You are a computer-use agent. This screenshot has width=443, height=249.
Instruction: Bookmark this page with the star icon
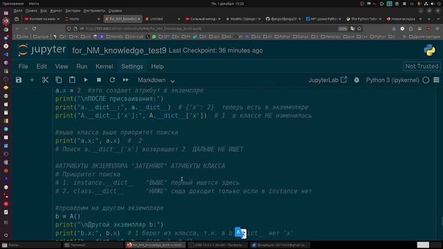pyautogui.click(x=359, y=28)
